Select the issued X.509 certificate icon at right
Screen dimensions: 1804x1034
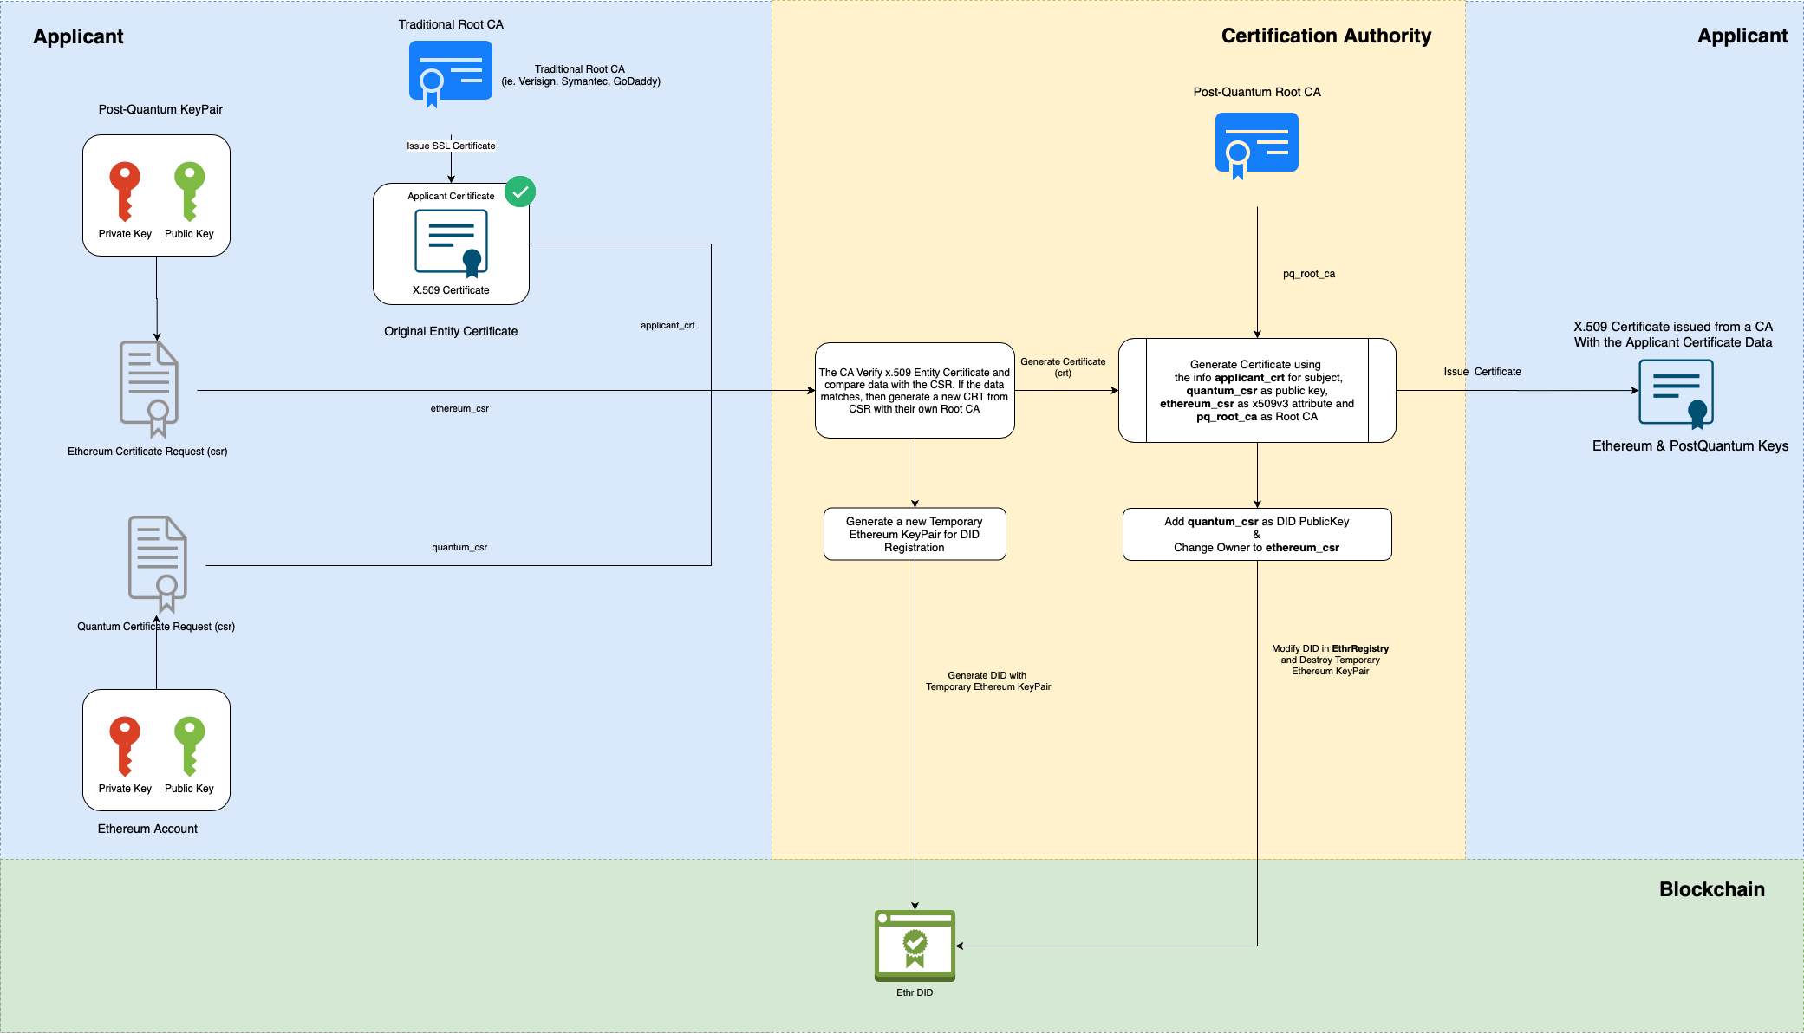tap(1676, 393)
